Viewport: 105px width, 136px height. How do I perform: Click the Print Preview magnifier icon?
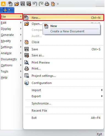click(x=27, y=62)
